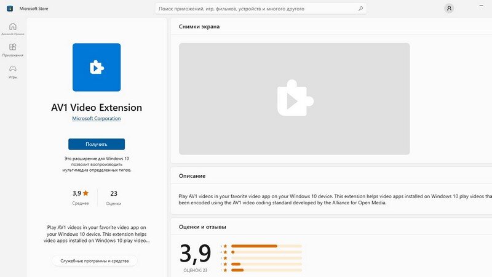Image resolution: width=492 pixels, height=277 pixels.
Task: Click the orange star next to 3,9
Action: click(85, 193)
